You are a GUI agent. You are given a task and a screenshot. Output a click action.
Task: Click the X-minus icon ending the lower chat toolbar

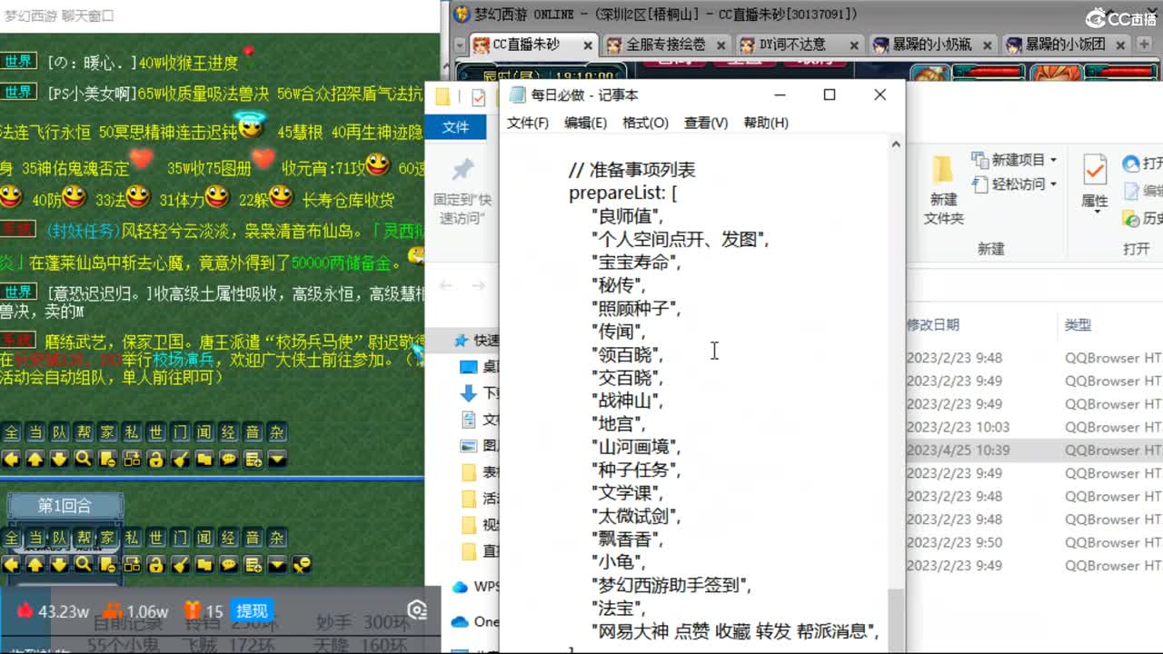click(x=302, y=565)
